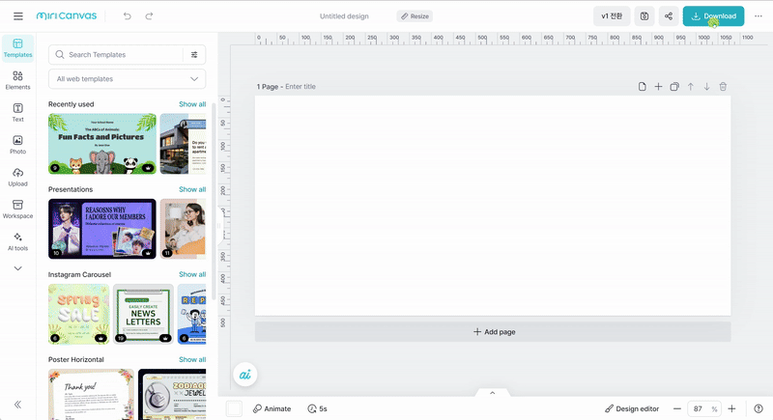Click the Download button
This screenshot has width=773, height=420.
coord(713,16)
